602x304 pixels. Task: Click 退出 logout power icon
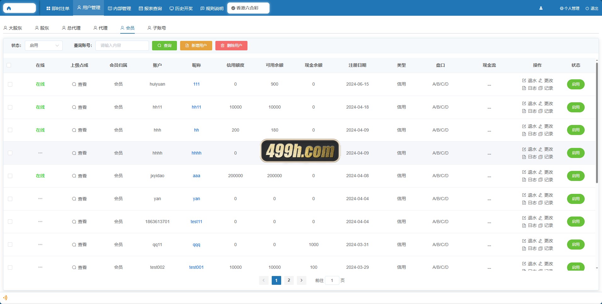[x=587, y=8]
